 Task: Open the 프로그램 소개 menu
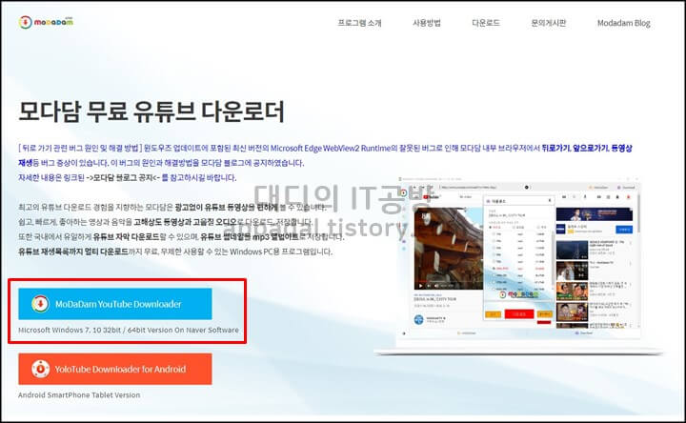(359, 23)
